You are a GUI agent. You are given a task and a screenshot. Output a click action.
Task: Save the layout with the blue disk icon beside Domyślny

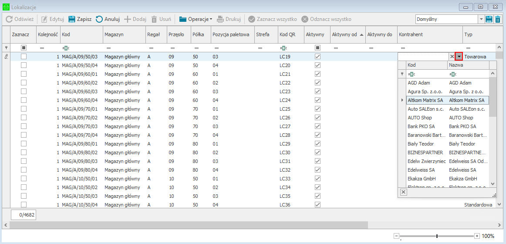click(x=489, y=19)
